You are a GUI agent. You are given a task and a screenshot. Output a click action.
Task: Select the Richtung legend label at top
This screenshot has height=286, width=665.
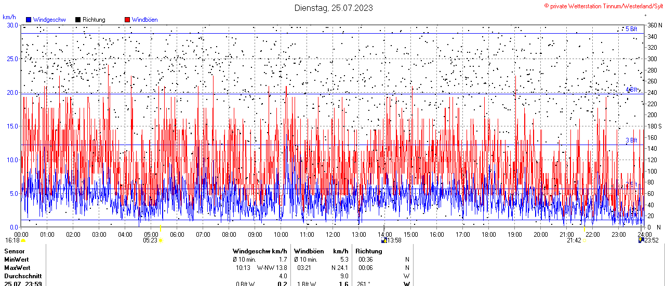(x=94, y=20)
